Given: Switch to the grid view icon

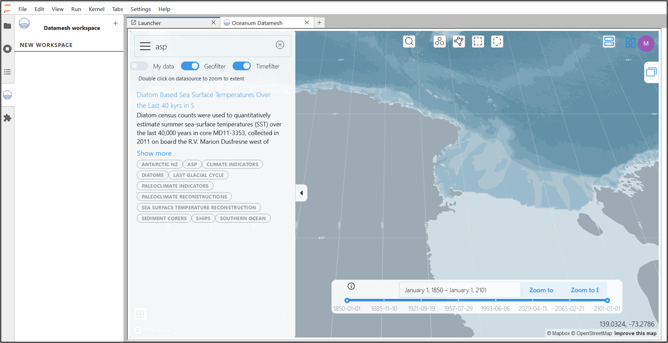Looking at the screenshot, I should coord(630,42).
